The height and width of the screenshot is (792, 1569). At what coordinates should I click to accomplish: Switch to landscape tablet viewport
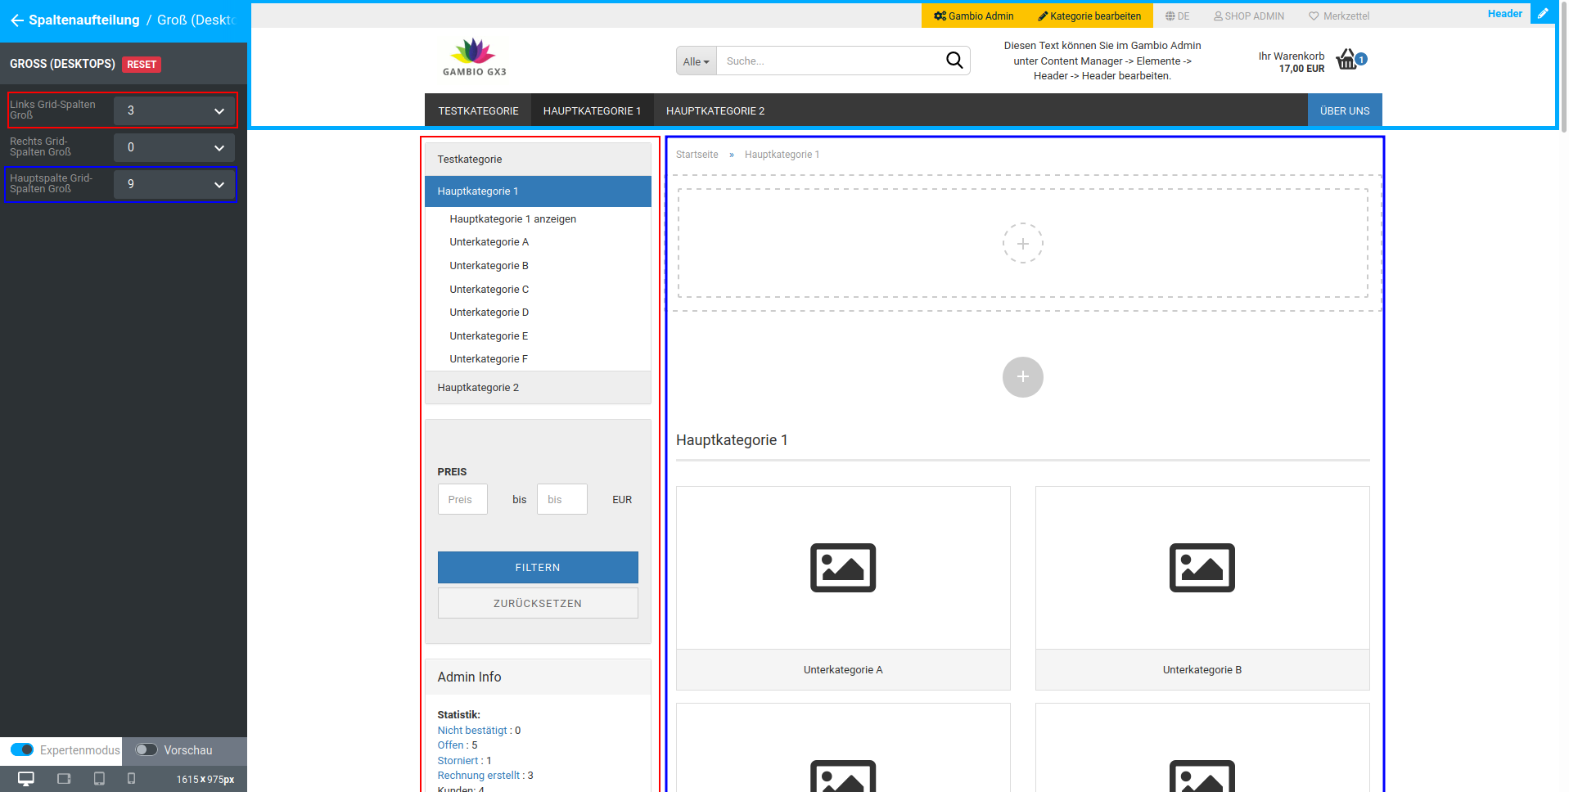[64, 779]
